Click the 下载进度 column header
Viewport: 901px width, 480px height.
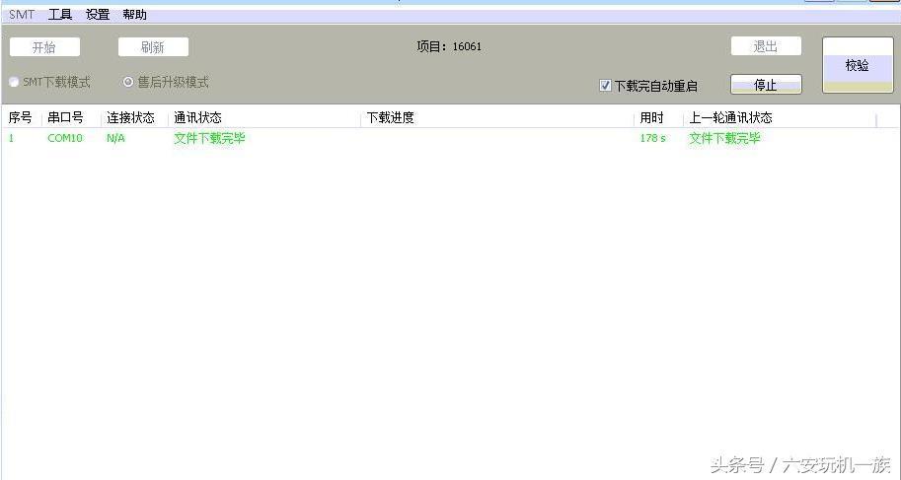click(390, 117)
